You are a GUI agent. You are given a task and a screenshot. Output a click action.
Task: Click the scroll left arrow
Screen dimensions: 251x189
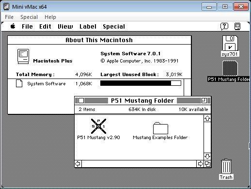pyautogui.click(x=78, y=164)
